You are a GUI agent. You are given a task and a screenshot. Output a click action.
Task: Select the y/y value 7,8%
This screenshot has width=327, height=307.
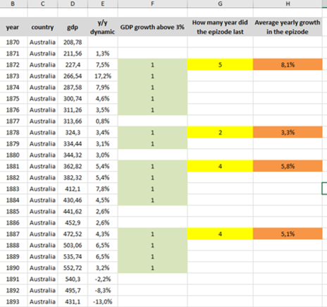click(x=103, y=189)
